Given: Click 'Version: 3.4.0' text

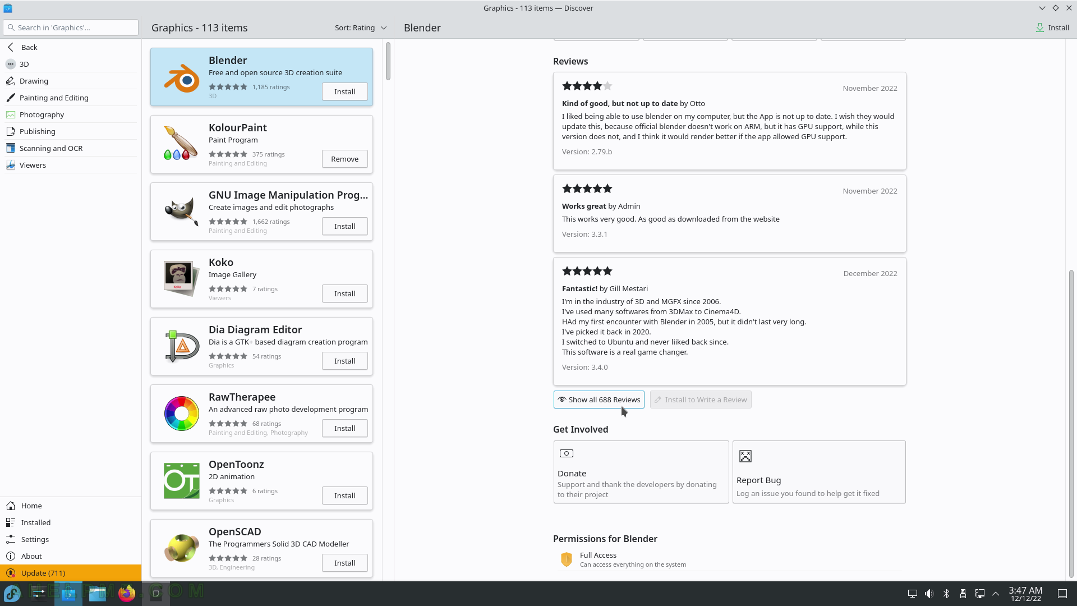Looking at the screenshot, I should click(584, 367).
